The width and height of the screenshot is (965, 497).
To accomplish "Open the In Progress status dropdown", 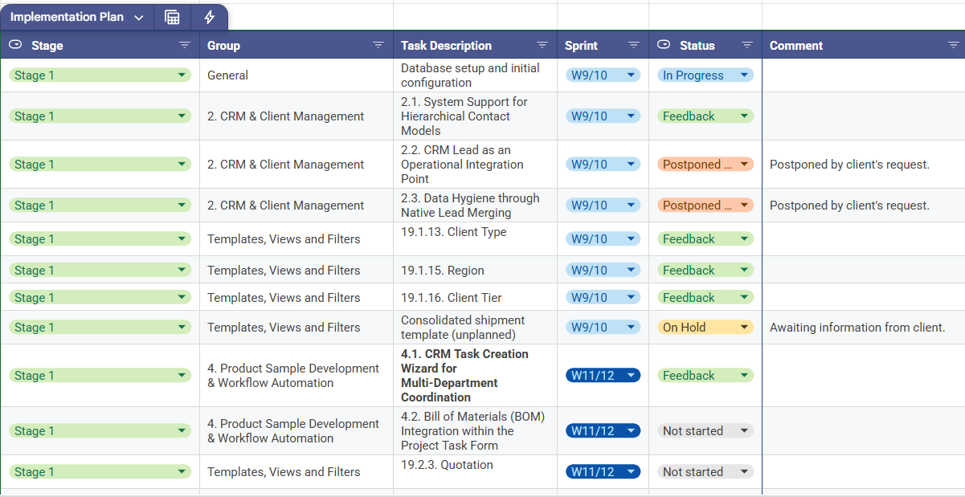I will coord(705,75).
